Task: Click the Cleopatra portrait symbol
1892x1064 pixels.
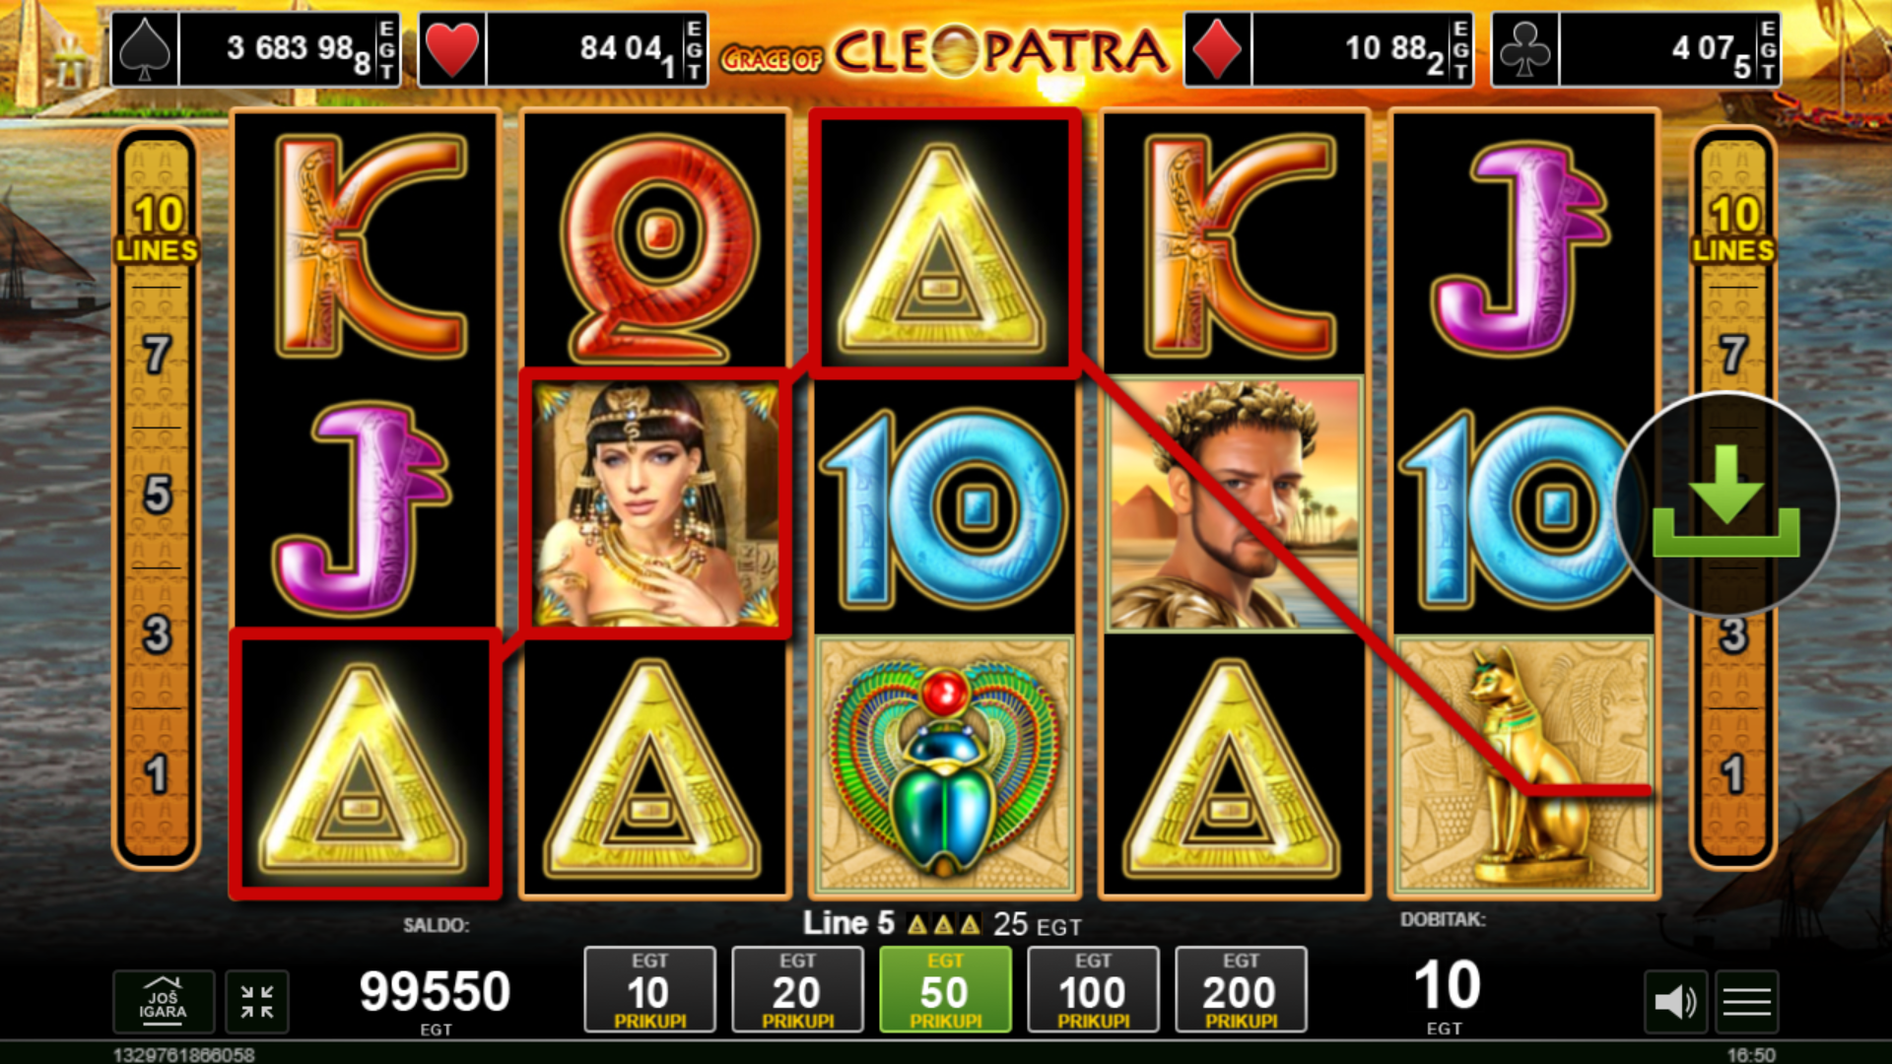Action: tap(655, 504)
